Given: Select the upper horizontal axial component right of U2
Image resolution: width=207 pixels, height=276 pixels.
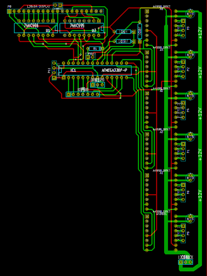Looking at the screenshot, I should (x=124, y=32).
